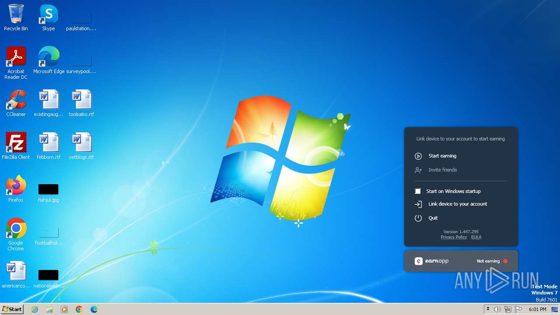This screenshot has height=315, width=560.
Task: Launch Skype from the desktop
Action: coord(49,17)
